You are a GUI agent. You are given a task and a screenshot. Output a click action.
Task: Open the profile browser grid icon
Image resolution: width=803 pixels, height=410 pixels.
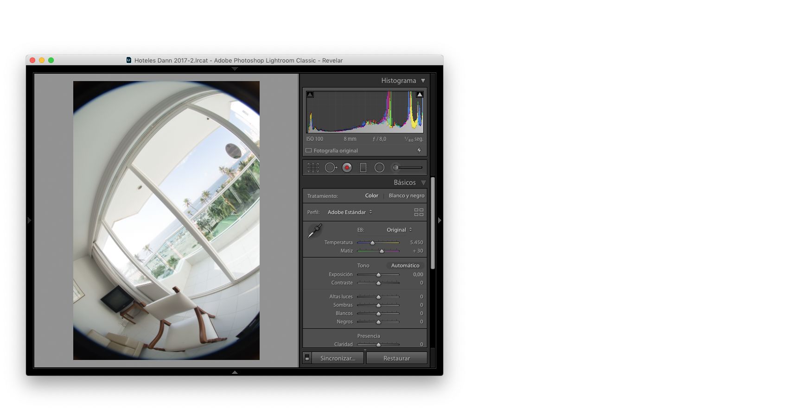419,212
